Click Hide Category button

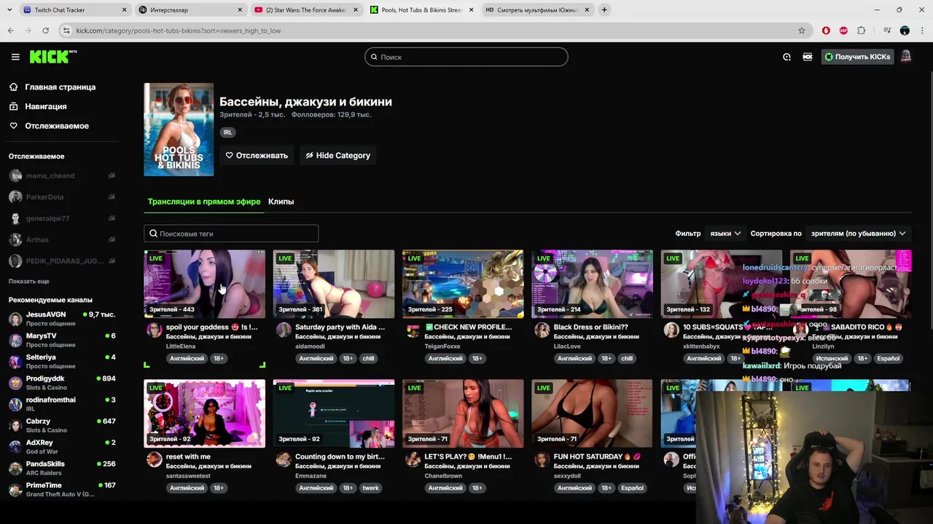[338, 155]
